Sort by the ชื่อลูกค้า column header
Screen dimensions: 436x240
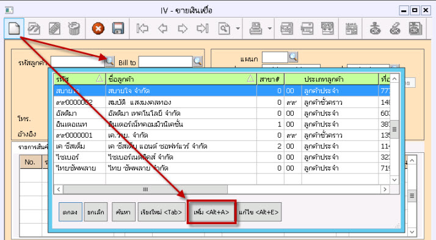click(181, 79)
